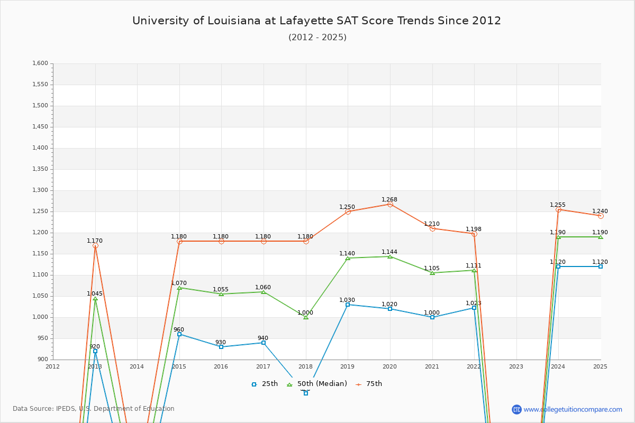Select the 2017 25th percentile point 940
635x423 pixels.
[264, 343]
